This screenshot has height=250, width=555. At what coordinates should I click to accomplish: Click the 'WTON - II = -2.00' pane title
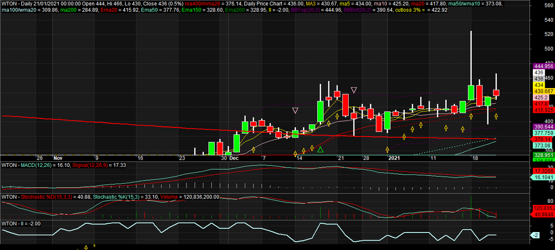coord(22,223)
